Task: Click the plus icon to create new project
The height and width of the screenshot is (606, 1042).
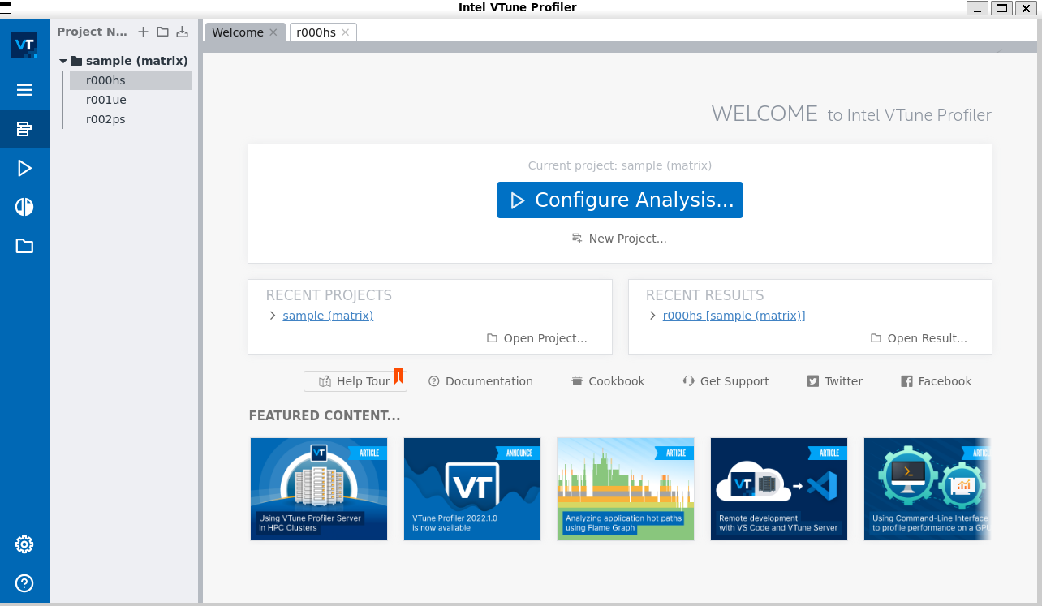Action: pos(144,32)
